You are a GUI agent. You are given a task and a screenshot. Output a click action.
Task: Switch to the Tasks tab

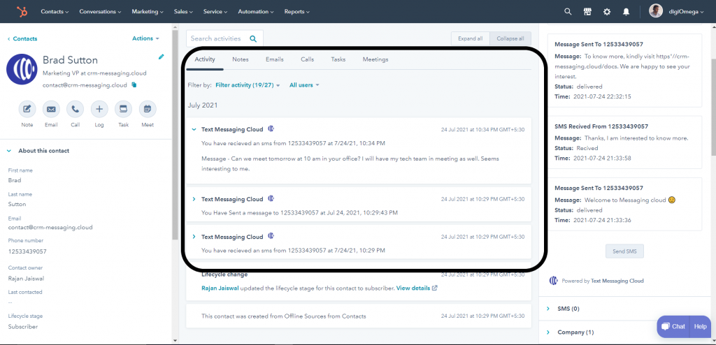point(338,59)
